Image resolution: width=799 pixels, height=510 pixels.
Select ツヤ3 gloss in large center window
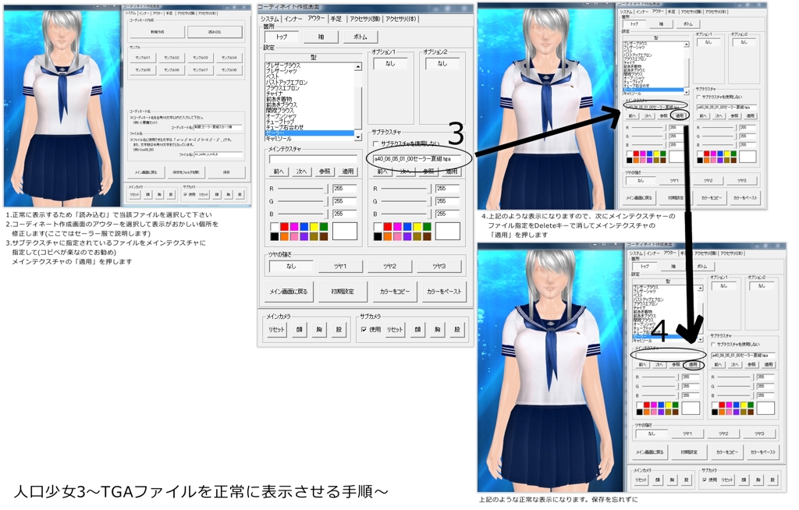[439, 266]
